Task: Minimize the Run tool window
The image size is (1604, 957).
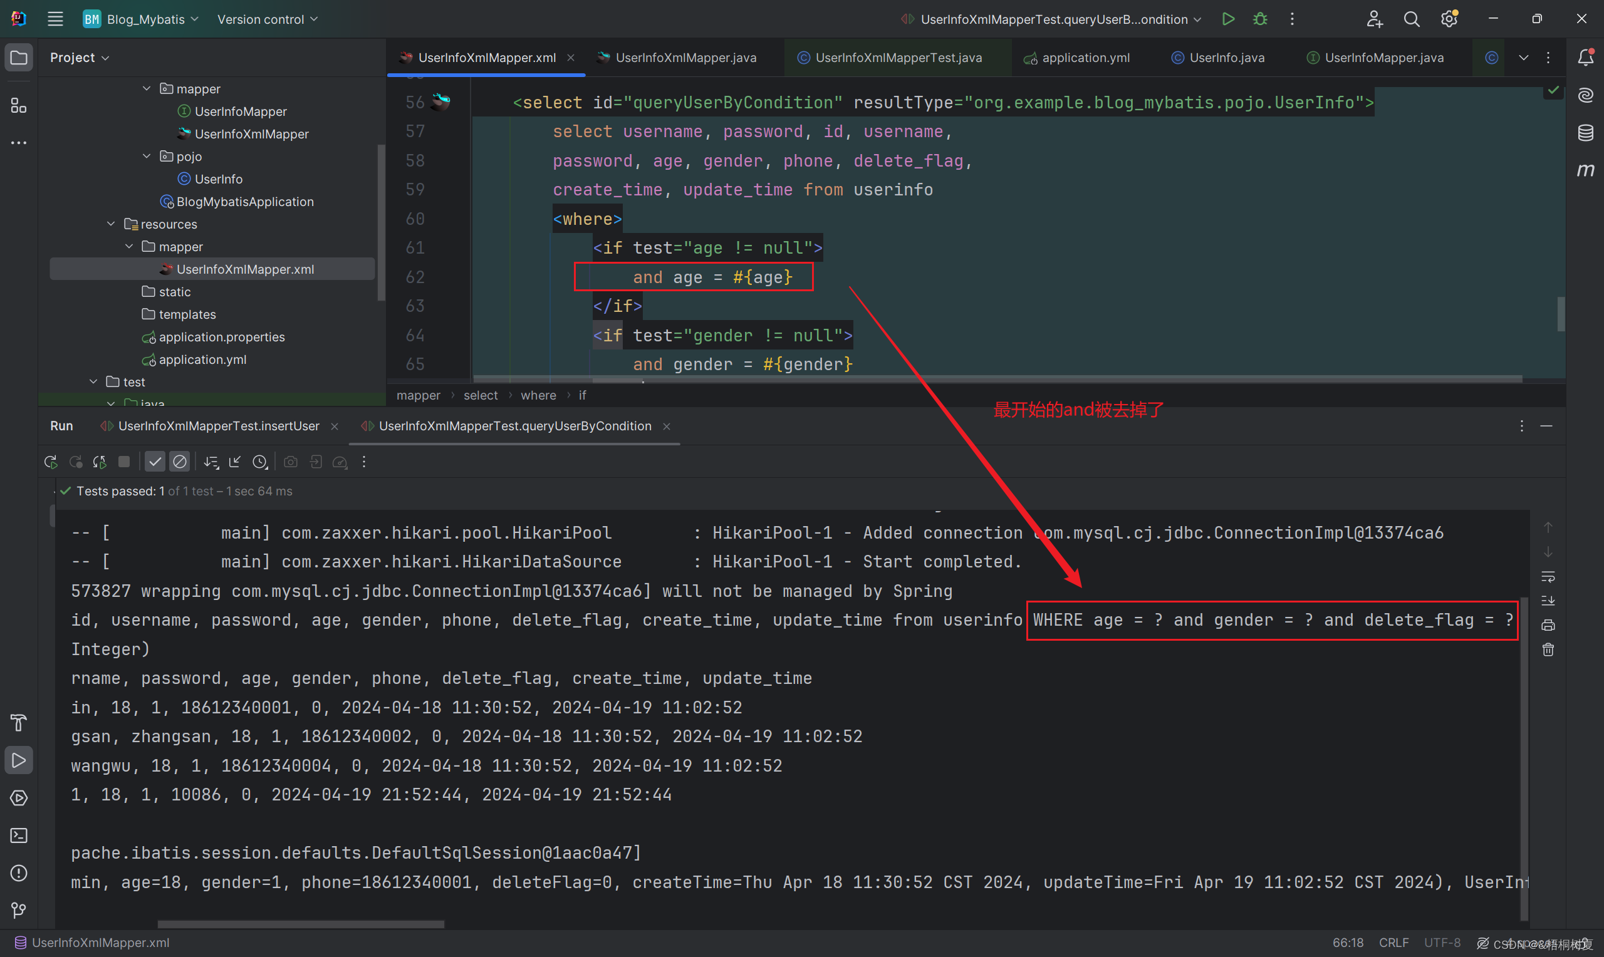Action: 1546,427
